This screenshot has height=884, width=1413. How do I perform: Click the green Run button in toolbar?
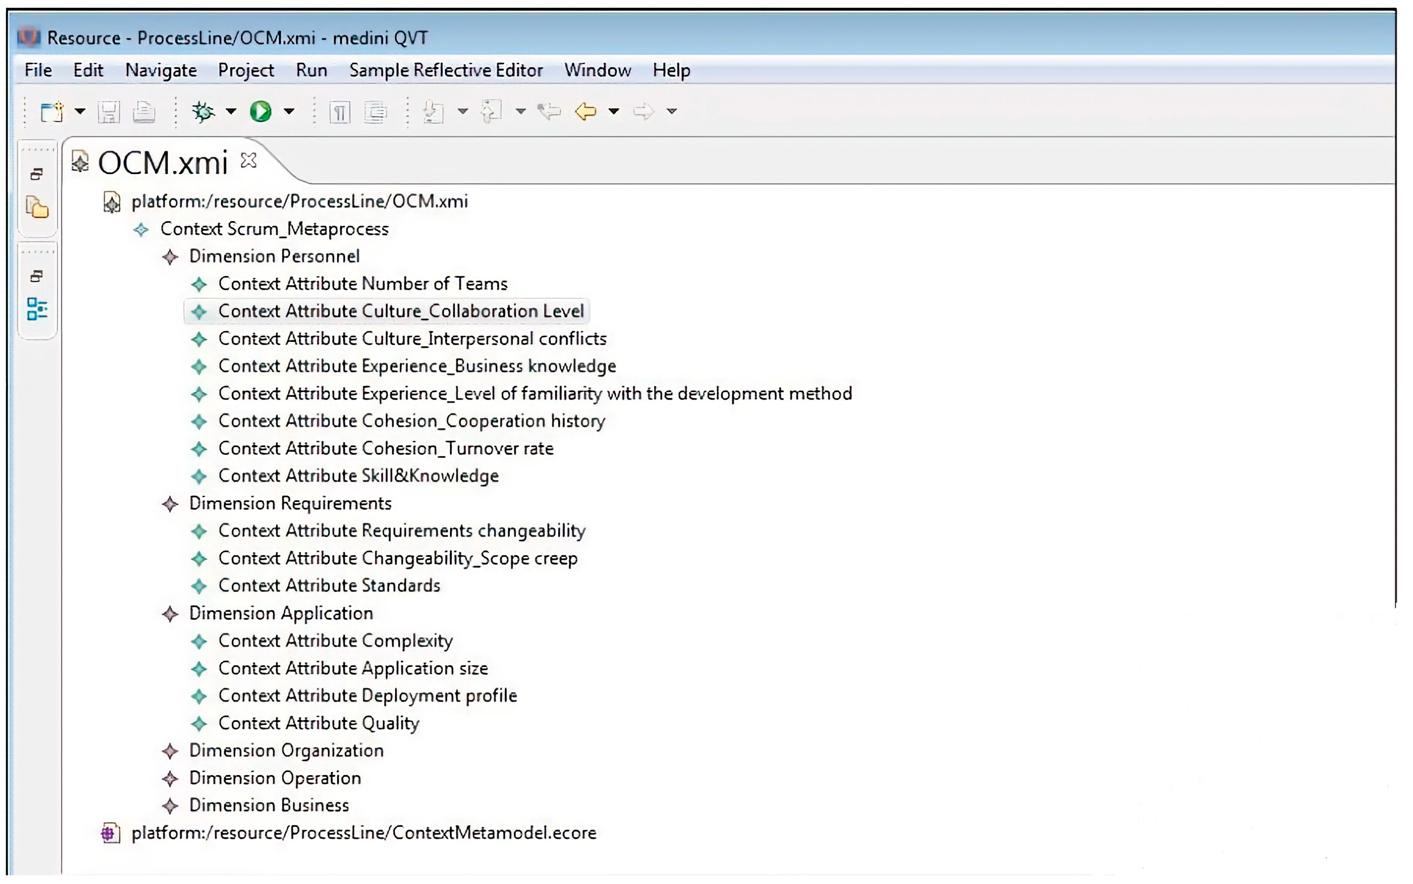click(x=260, y=111)
